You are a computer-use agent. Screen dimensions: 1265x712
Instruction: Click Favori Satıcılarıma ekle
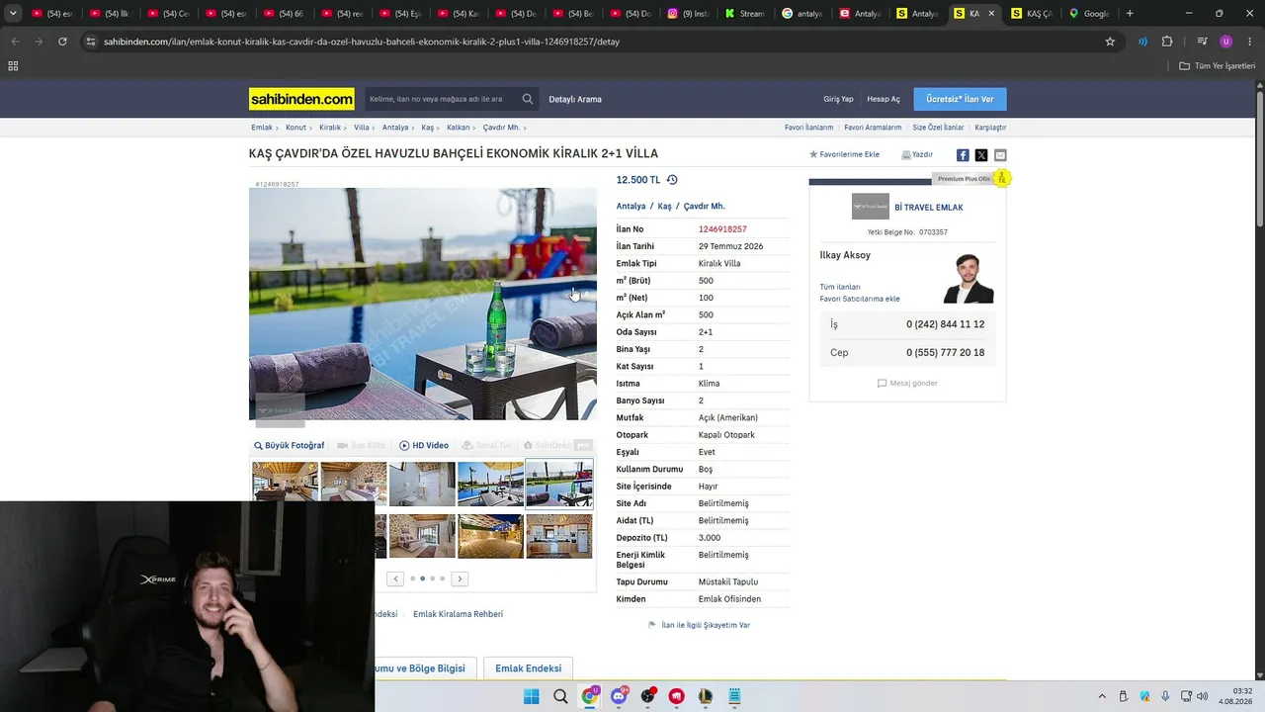pos(860,299)
